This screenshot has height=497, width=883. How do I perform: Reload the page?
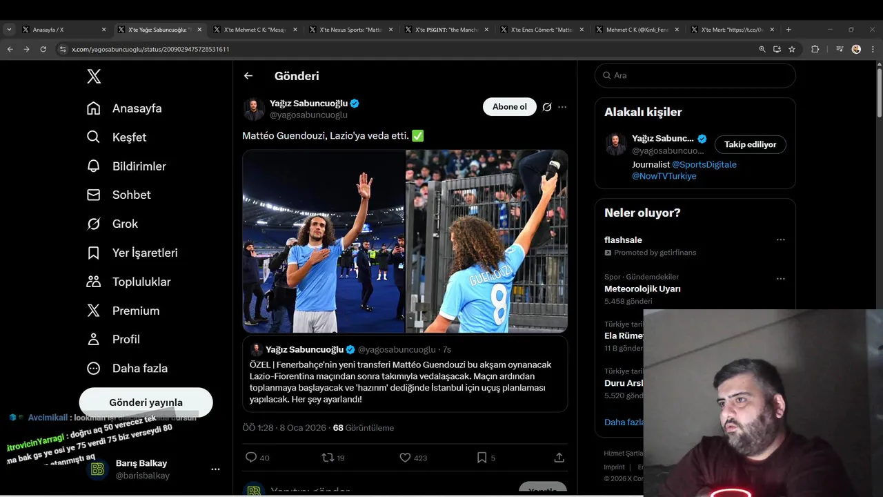43,49
